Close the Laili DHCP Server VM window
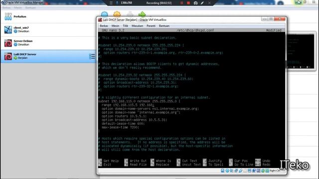The width and height of the screenshot is (319, 179). (280, 19)
